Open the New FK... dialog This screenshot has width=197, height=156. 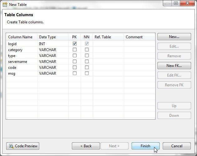point(174,66)
